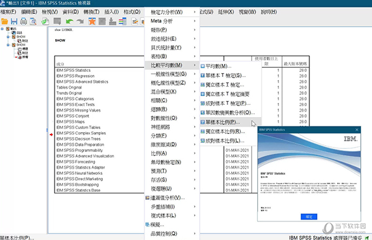Open 遺漏值分析(V)... from the menu
Image resolution: width=372 pixels, height=240 pixels.
click(172, 197)
